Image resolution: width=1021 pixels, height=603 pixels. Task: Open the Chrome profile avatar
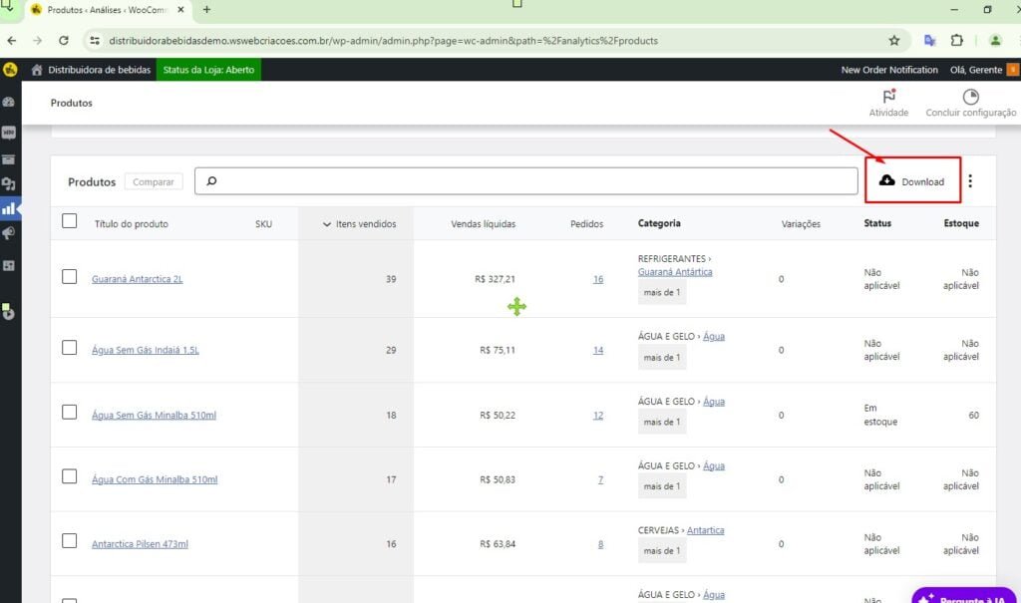tap(995, 41)
